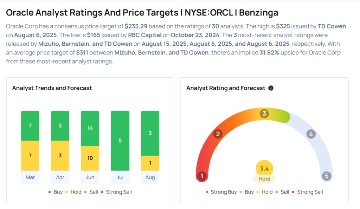This screenshot has width=360, height=209.
Task: Click the yellow Hold rating badge
Action: 264,179
